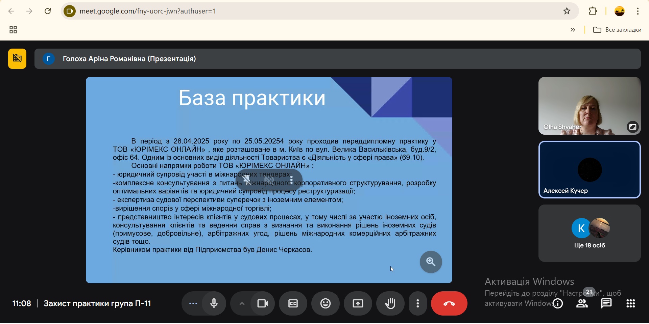Screen dimensions: 649x324
Task: Show everyone in the people panel
Action: (x=582, y=304)
